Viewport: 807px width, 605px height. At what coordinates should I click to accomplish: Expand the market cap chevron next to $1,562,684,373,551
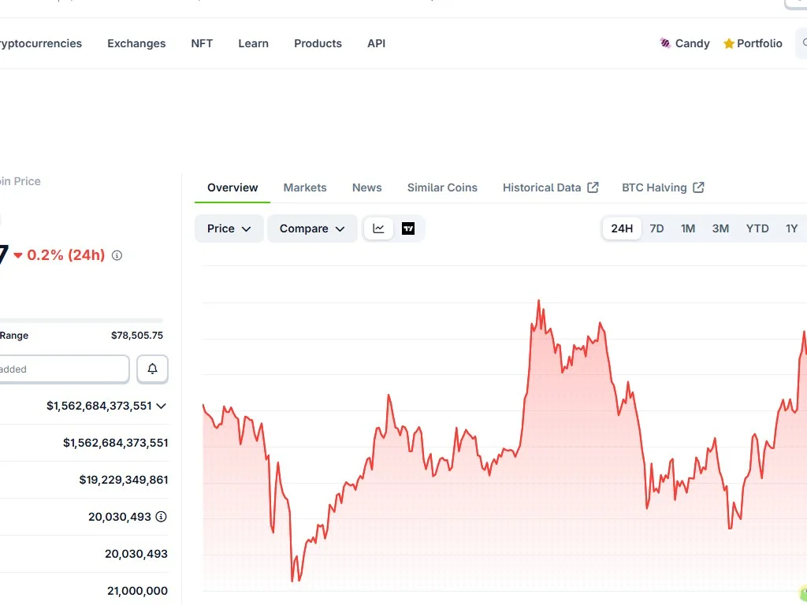(161, 406)
